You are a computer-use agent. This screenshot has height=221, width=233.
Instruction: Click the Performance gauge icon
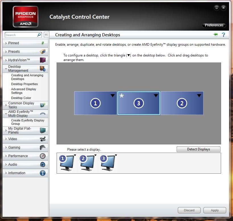[43, 156]
